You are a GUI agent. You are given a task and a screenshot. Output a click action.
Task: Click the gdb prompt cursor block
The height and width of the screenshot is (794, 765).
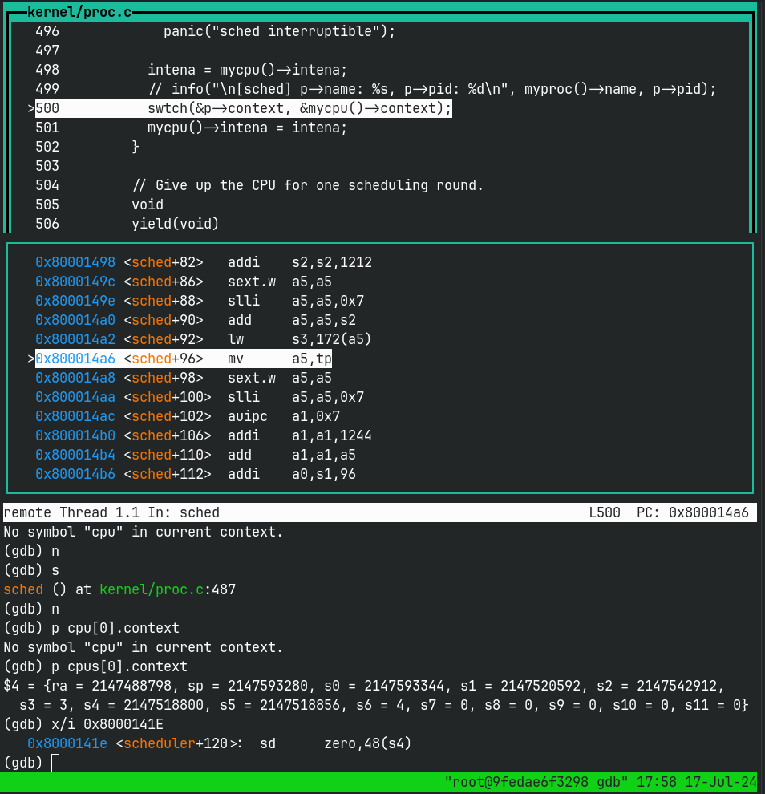click(55, 763)
